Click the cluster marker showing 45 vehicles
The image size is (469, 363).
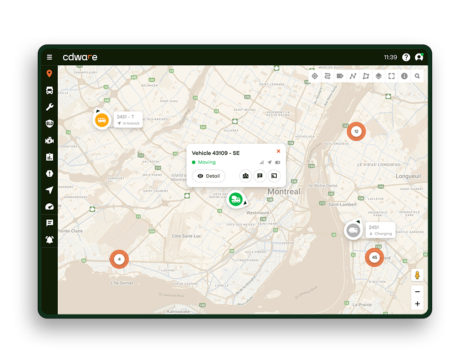(x=374, y=257)
